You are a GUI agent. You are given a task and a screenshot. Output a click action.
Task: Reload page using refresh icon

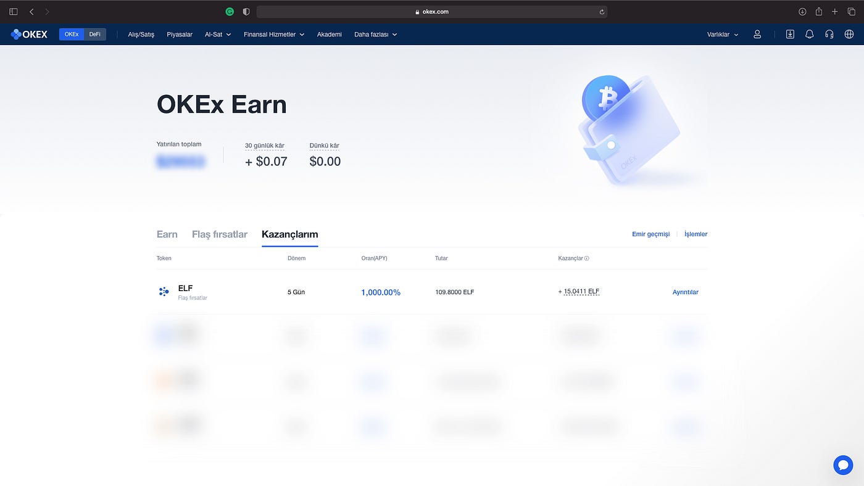coord(602,12)
